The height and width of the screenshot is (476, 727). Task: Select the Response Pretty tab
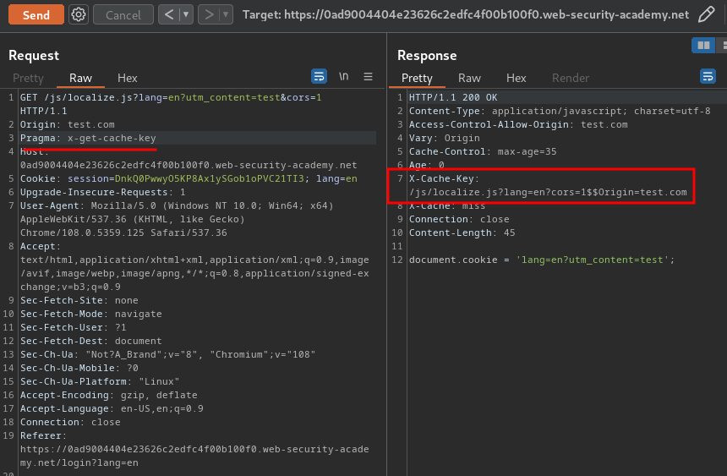click(417, 78)
